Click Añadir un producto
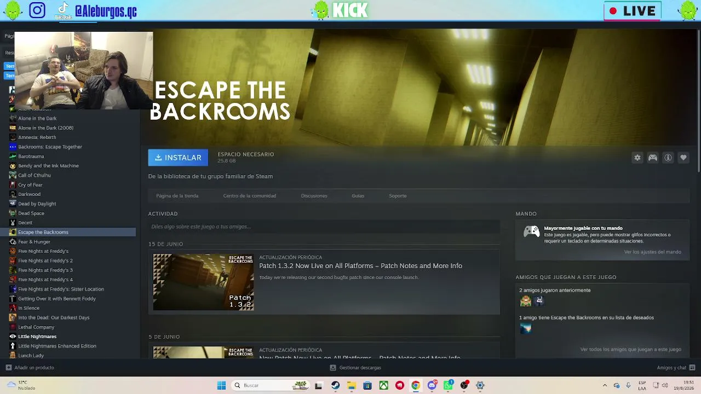 click(x=34, y=368)
